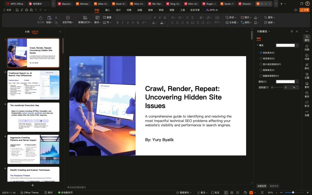Open the fill color dropdown next to 填充
312x195 pixels.
297,45
